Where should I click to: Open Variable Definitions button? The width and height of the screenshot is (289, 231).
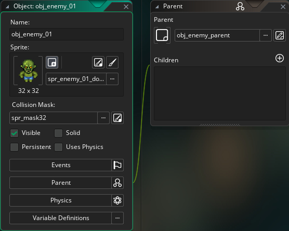point(61,218)
